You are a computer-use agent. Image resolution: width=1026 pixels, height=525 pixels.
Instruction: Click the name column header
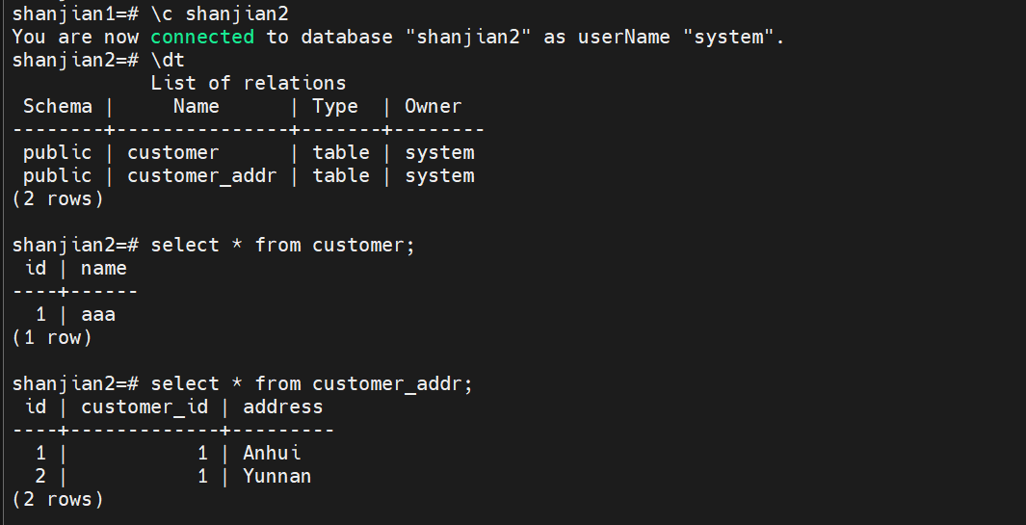103,268
